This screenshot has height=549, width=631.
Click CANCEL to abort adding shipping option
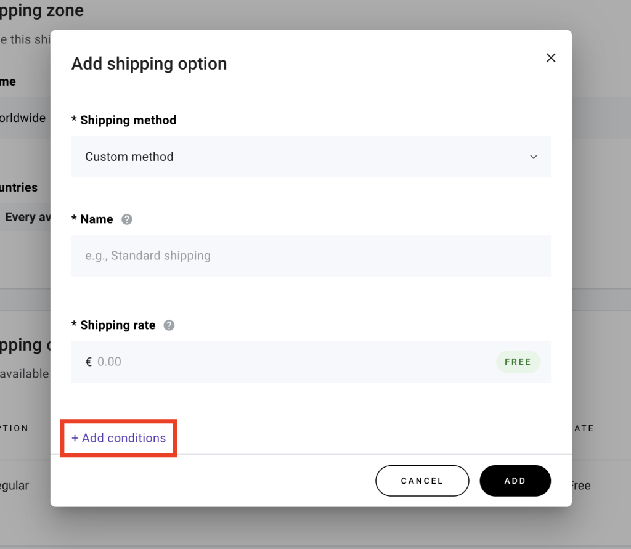tap(422, 481)
